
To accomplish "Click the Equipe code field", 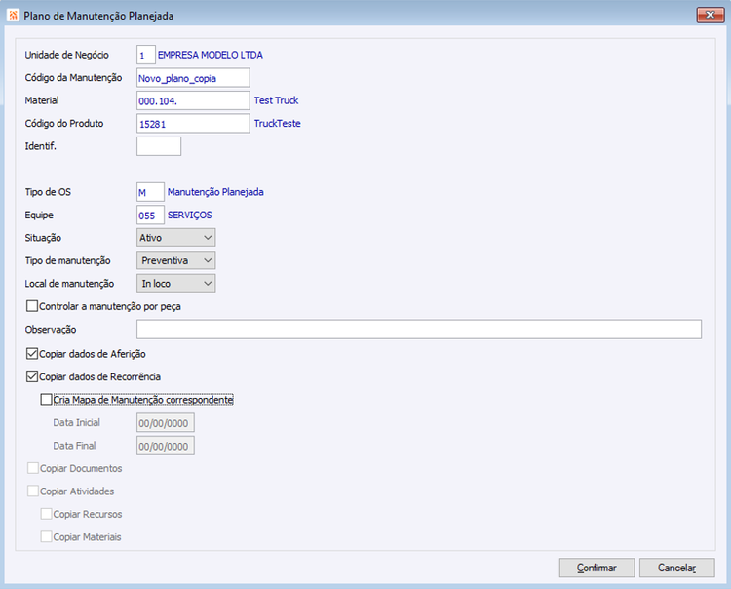I will (x=150, y=215).
